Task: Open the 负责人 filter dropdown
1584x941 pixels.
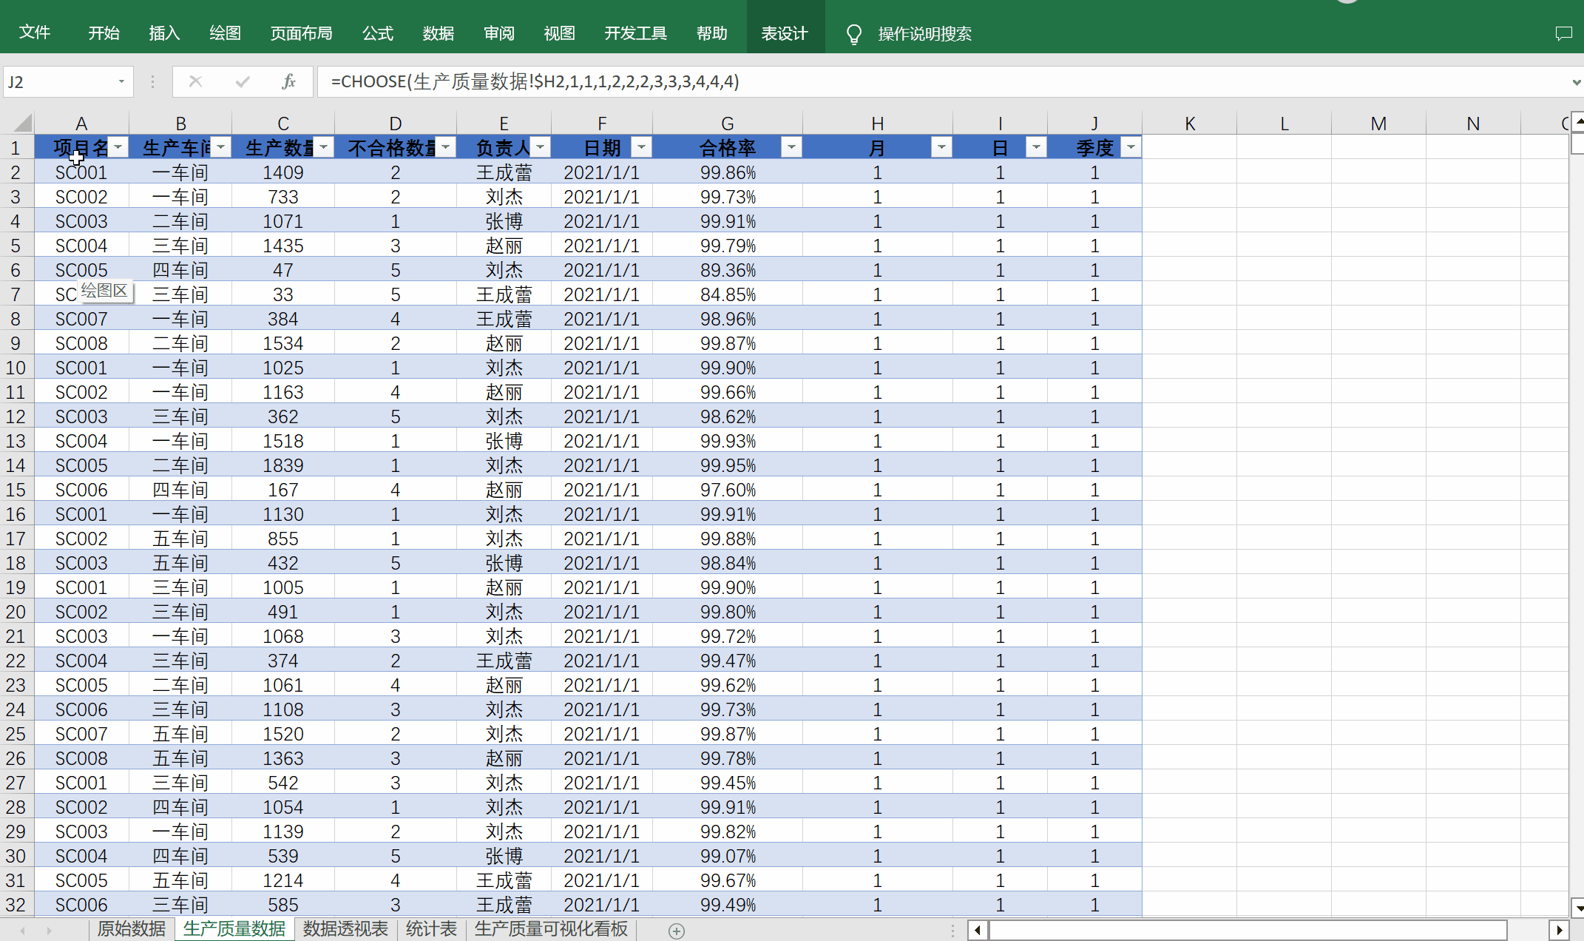Action: click(541, 148)
